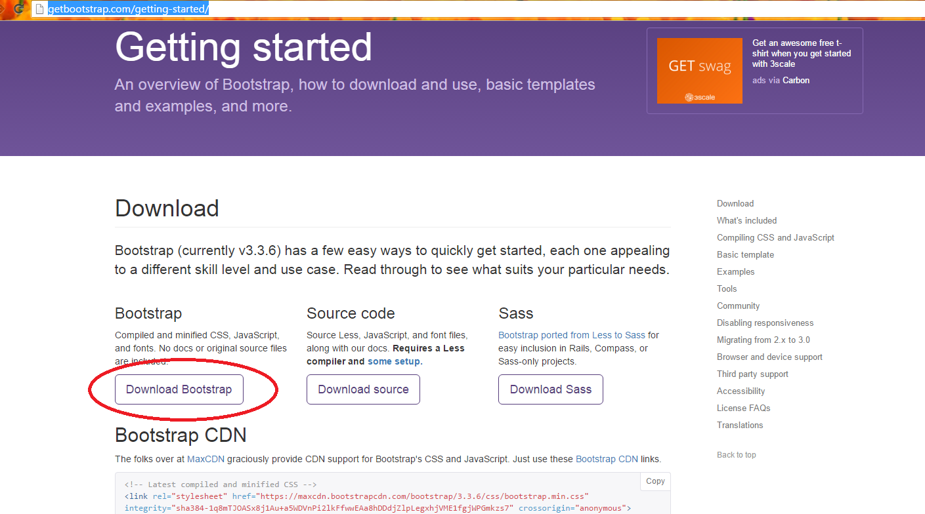This screenshot has height=514, width=925.
Task: Open the MaxCDN link
Action: [205, 459]
